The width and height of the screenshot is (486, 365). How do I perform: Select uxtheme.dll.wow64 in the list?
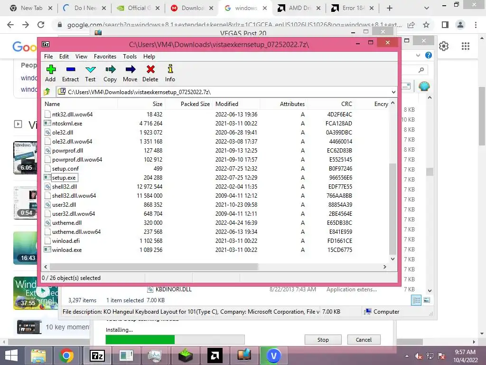pyautogui.click(x=76, y=232)
